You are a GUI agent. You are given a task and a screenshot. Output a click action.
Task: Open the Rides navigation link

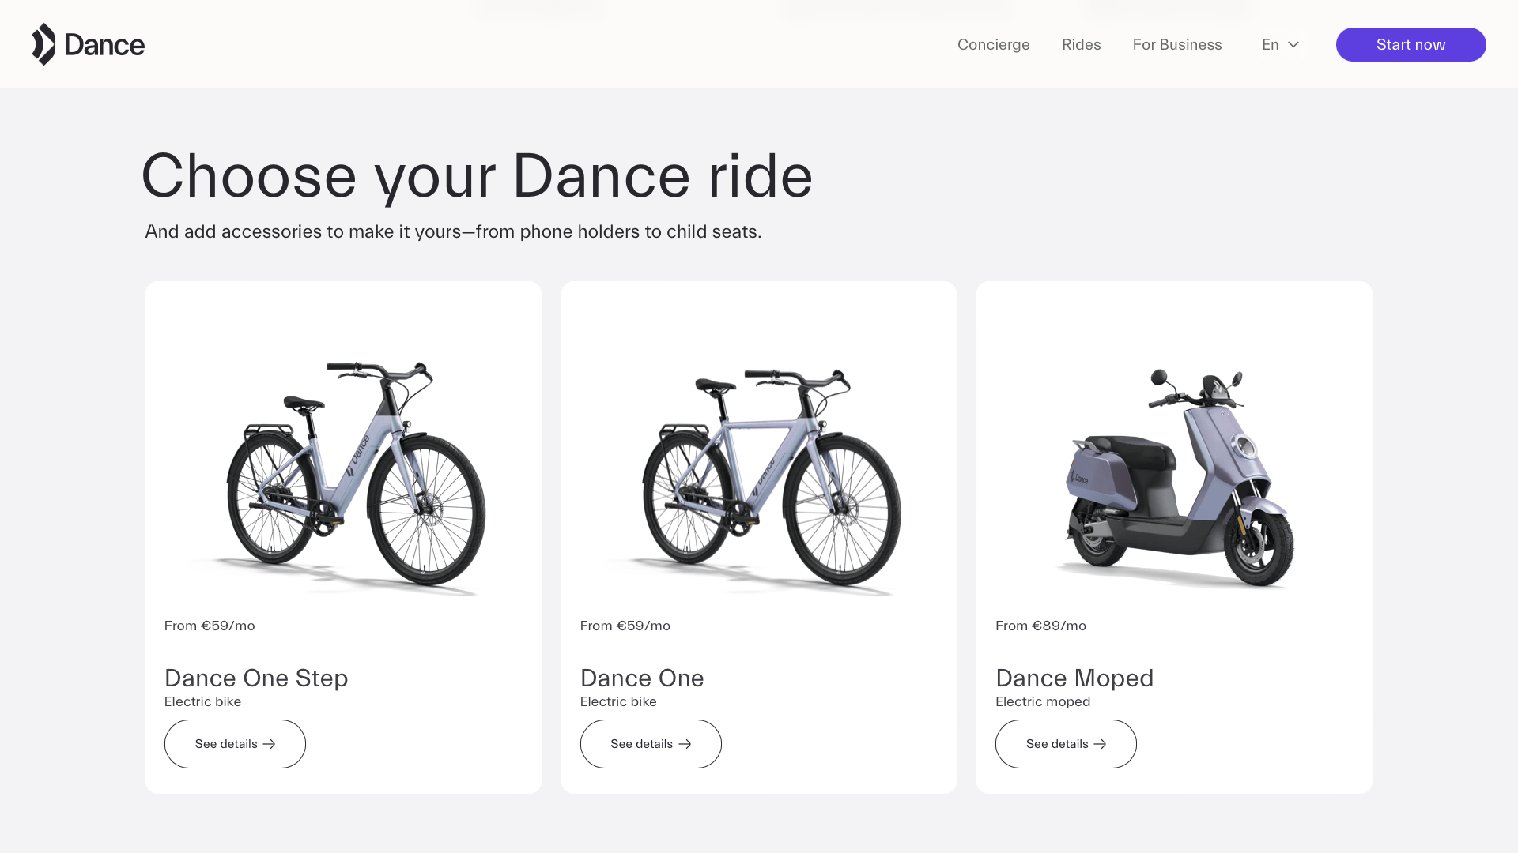(x=1081, y=44)
